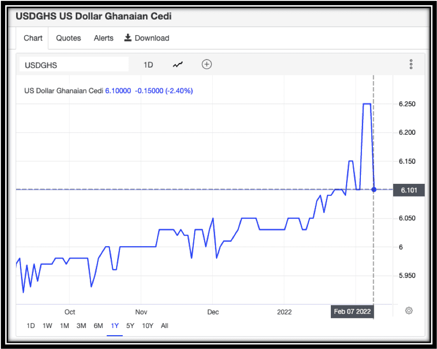This screenshot has height=349, width=437.
Task: Click the US Dollar Ghanaian Cedi legend
Action: point(63,91)
